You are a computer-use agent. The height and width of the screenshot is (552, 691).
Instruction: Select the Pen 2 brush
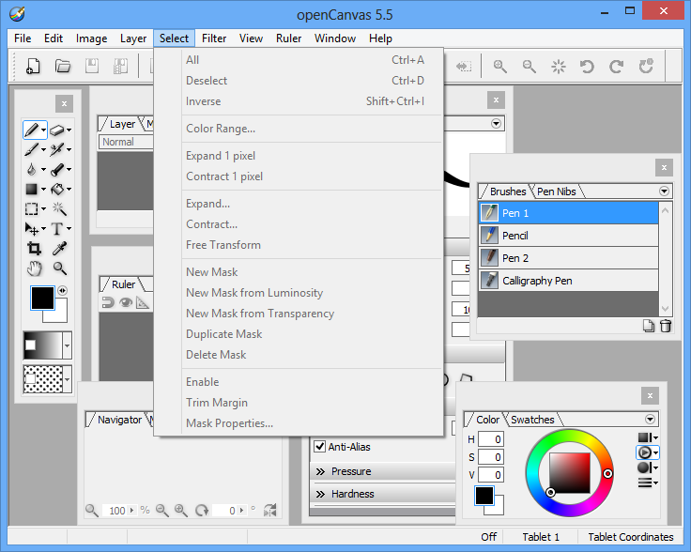(569, 258)
